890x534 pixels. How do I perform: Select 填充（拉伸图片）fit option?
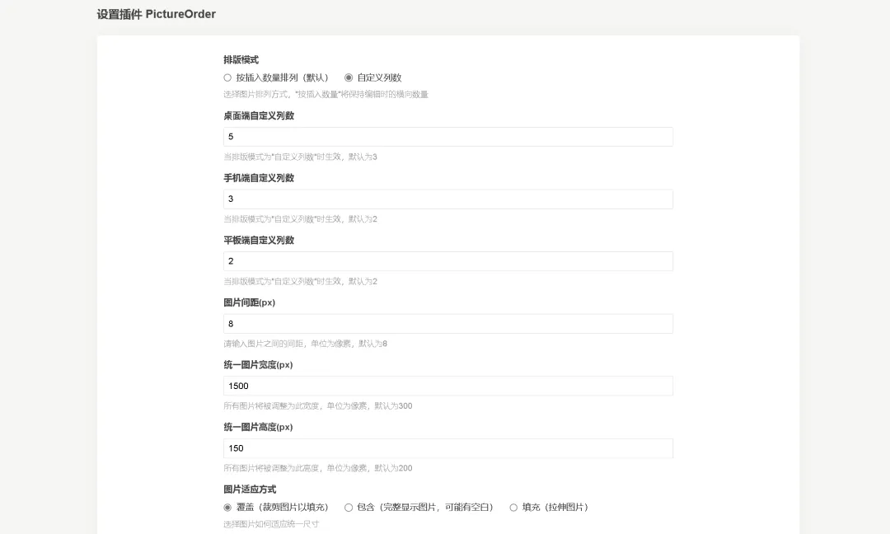pyautogui.click(x=513, y=508)
